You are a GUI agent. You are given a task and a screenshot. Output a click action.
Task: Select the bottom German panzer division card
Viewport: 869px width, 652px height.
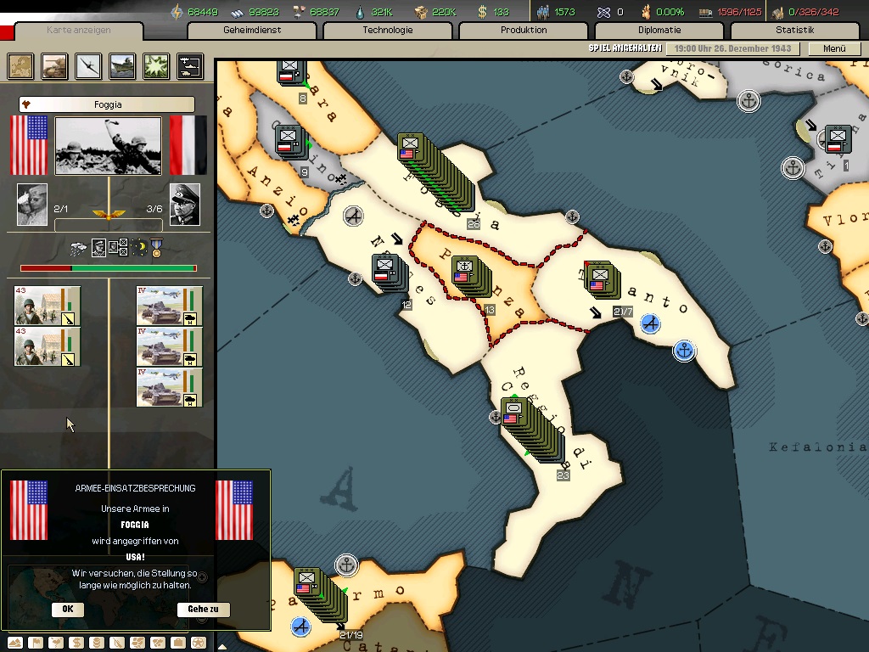(x=170, y=387)
